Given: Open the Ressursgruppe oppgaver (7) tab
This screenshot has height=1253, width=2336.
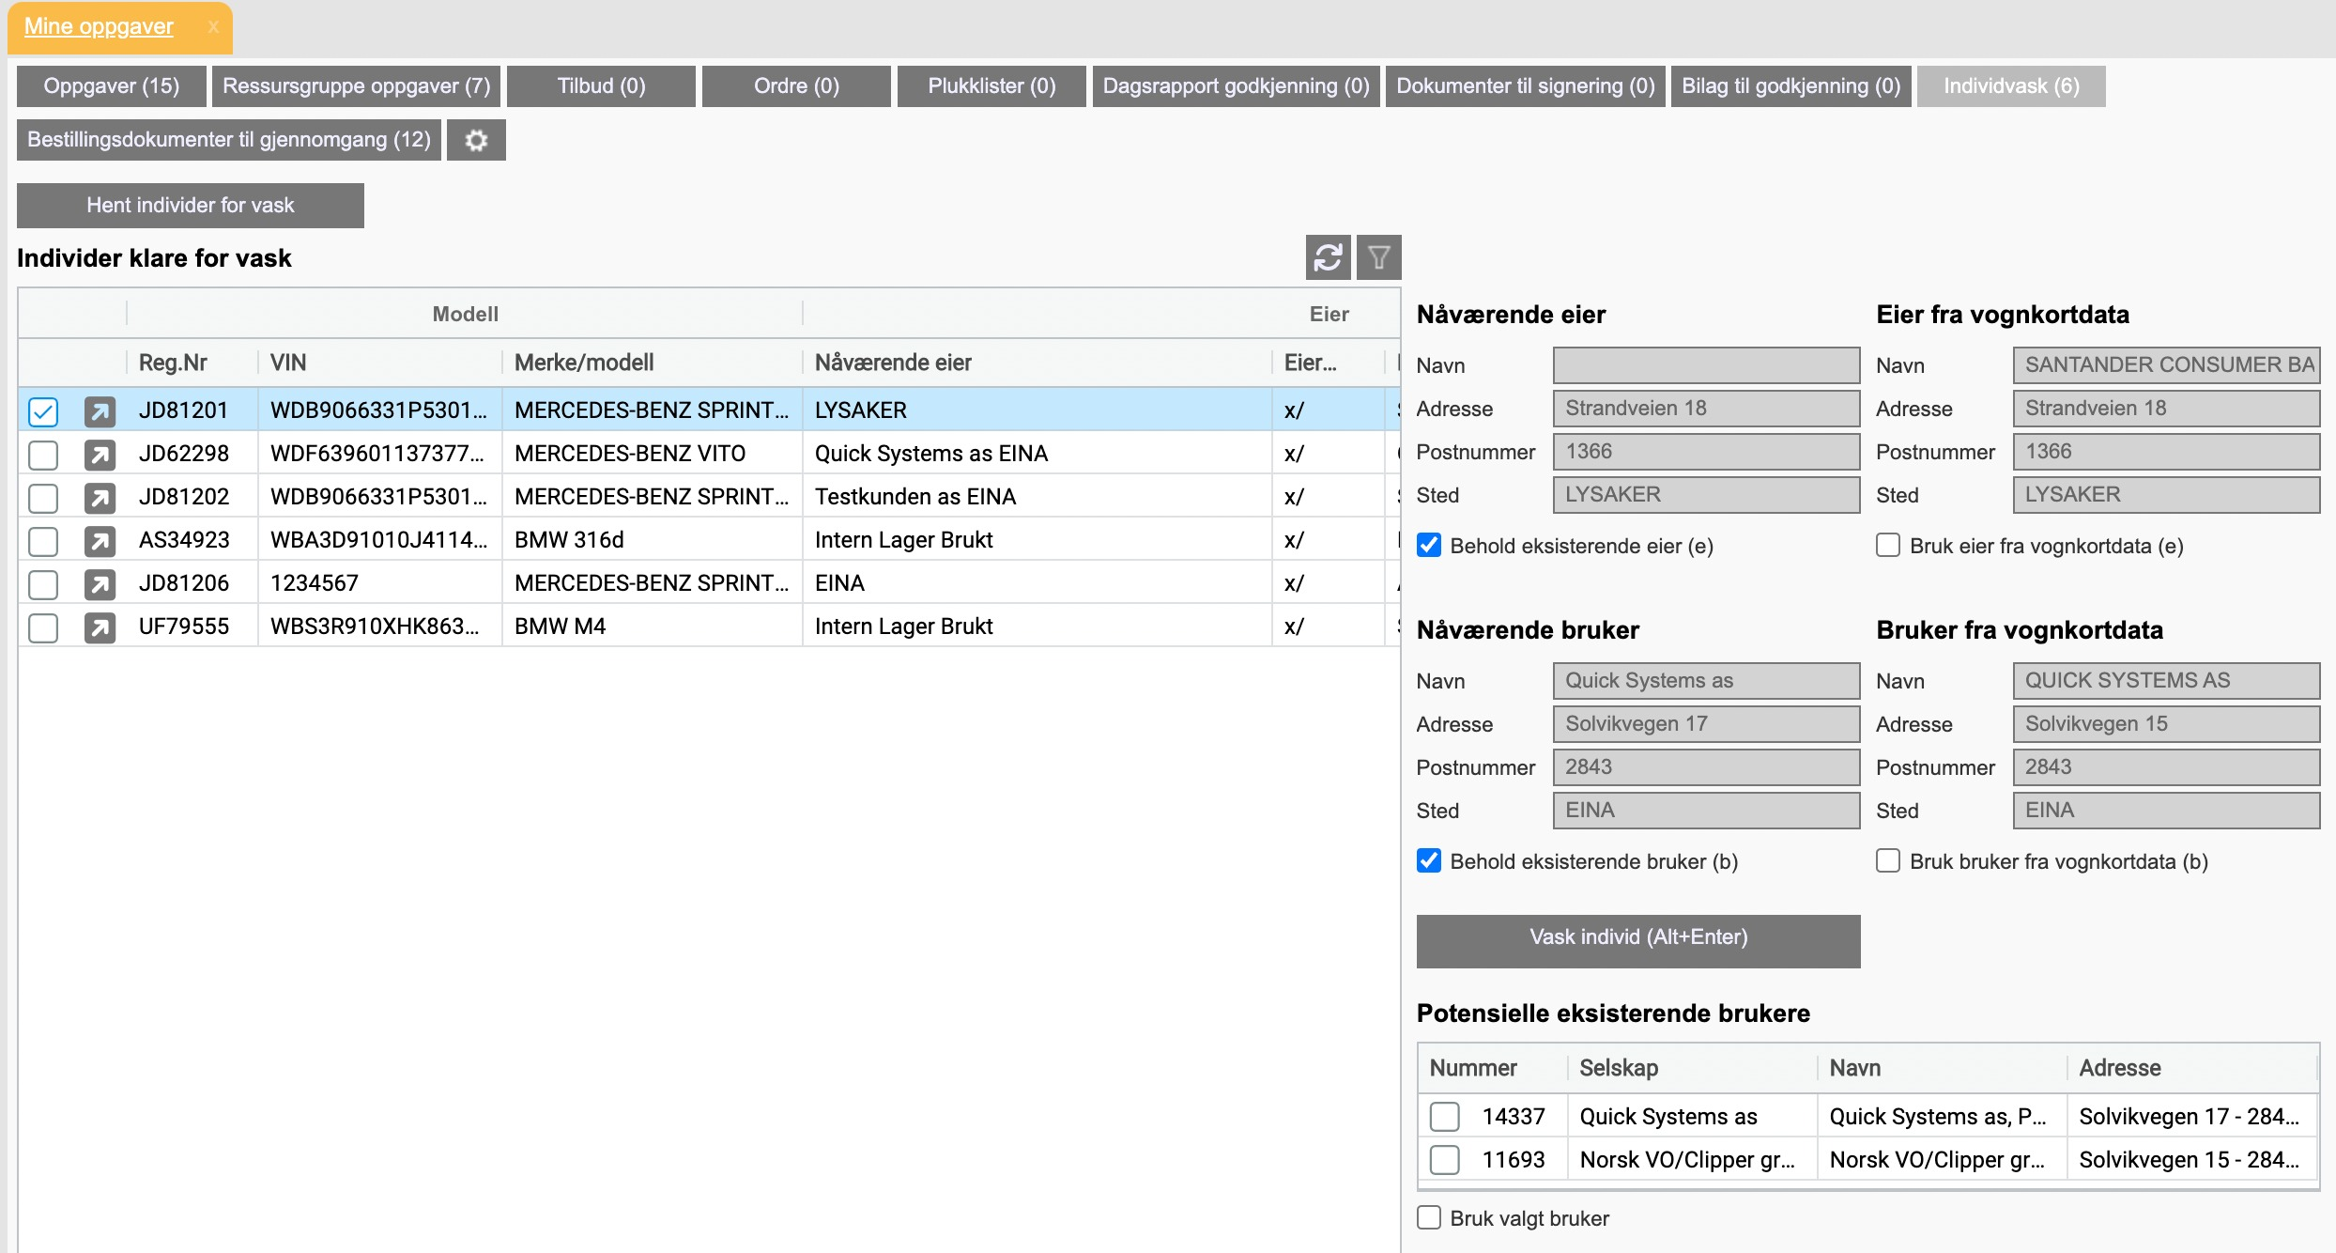Looking at the screenshot, I should point(356,86).
